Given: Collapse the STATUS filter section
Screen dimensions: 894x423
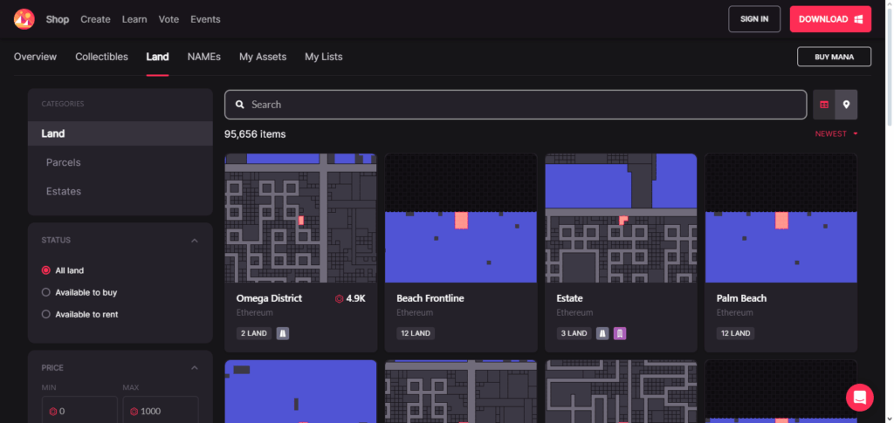Looking at the screenshot, I should (x=195, y=240).
